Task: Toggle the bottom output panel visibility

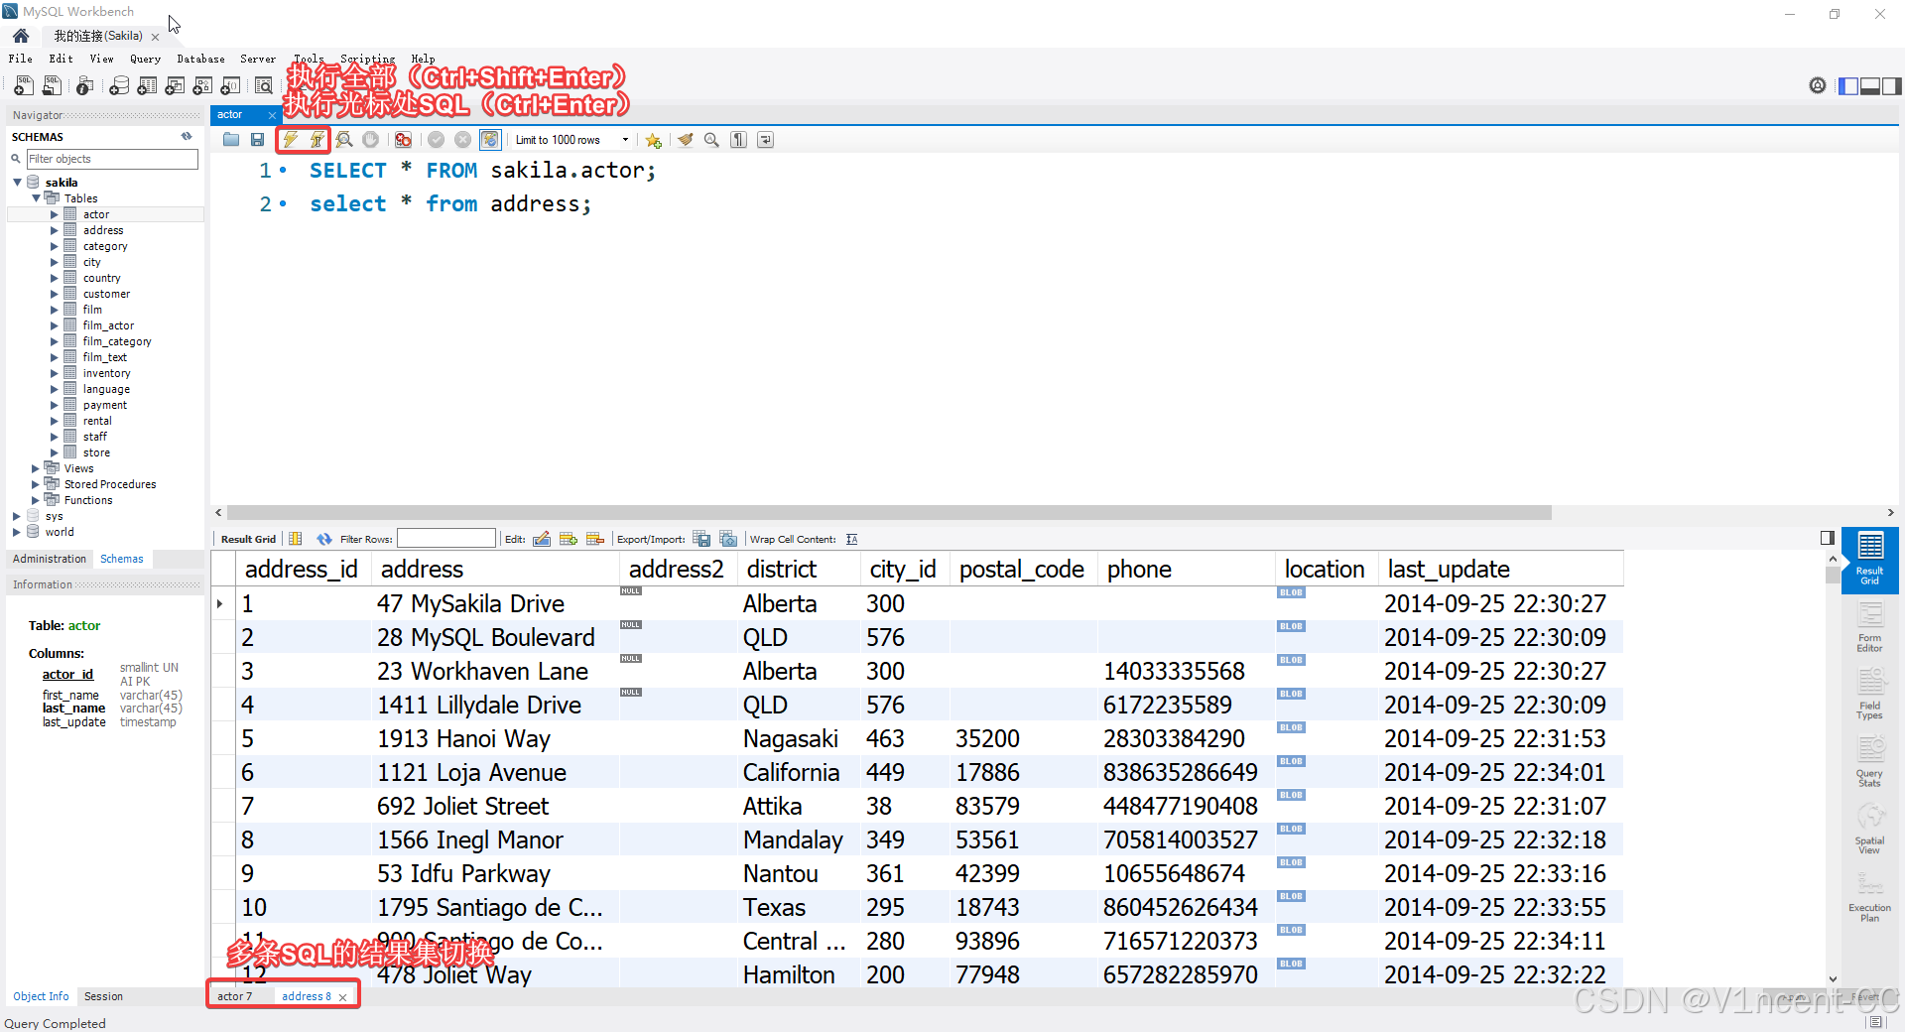Action: [x=1870, y=86]
